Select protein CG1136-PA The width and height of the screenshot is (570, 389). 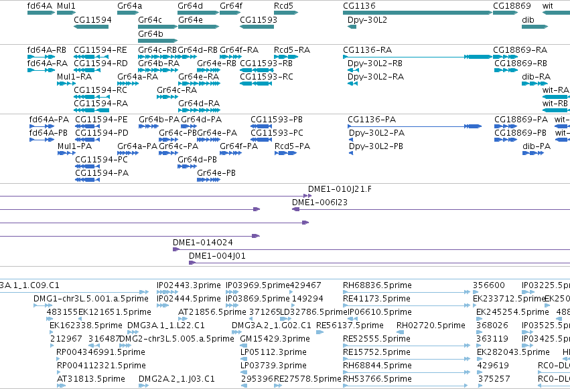click(415, 126)
